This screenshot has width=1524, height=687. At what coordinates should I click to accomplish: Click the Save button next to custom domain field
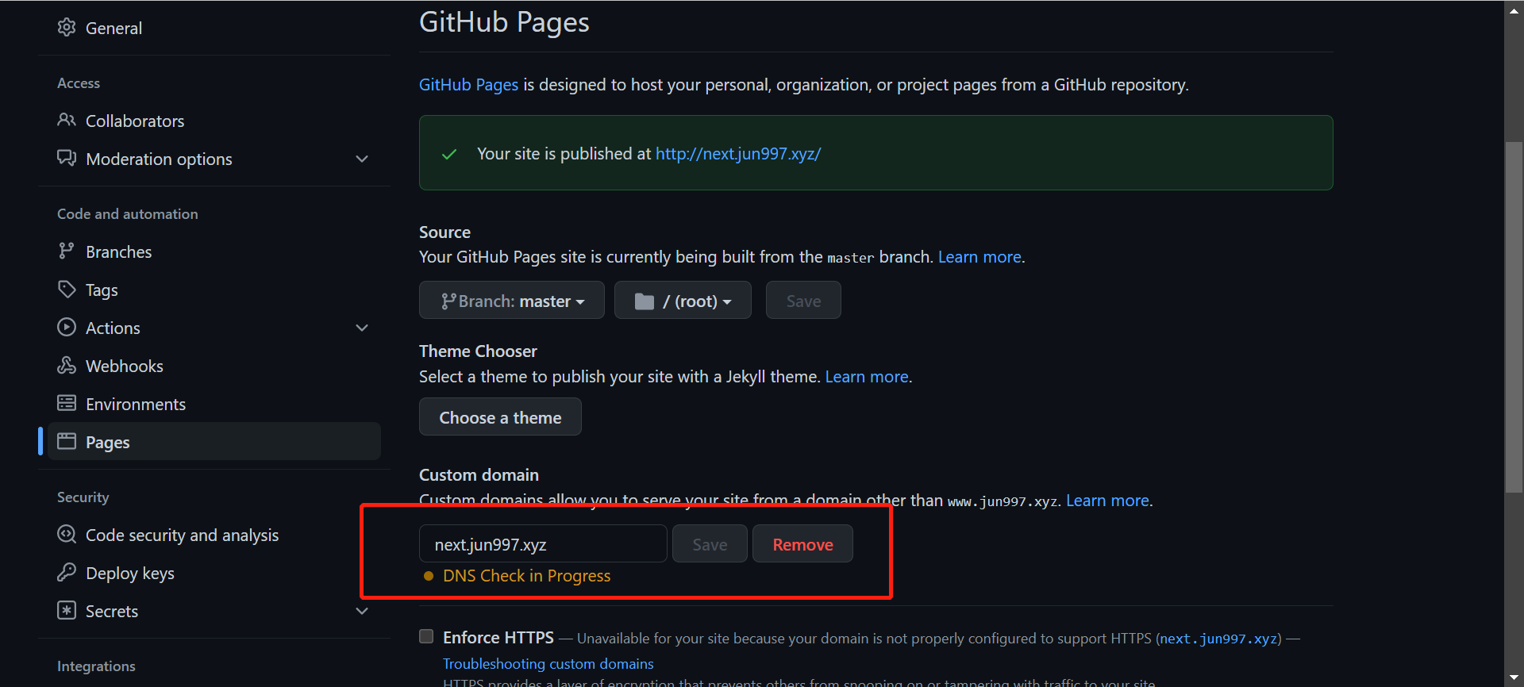click(x=710, y=543)
